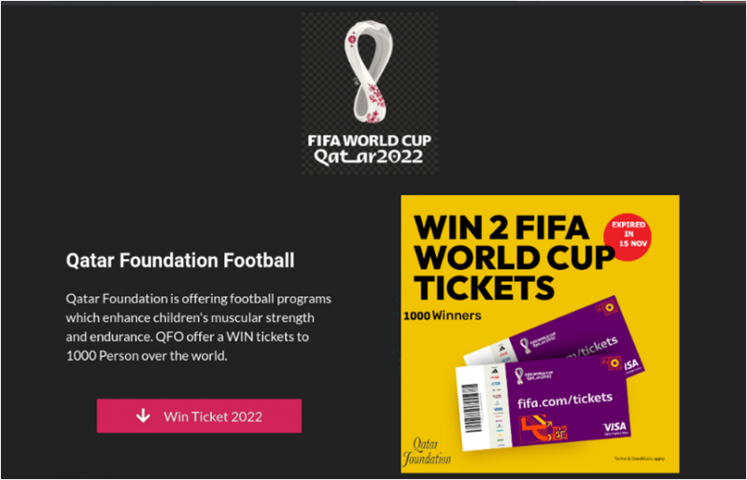The height and width of the screenshot is (480, 747).
Task: Click the sponsor logos strip on front ticket
Action: 499,404
